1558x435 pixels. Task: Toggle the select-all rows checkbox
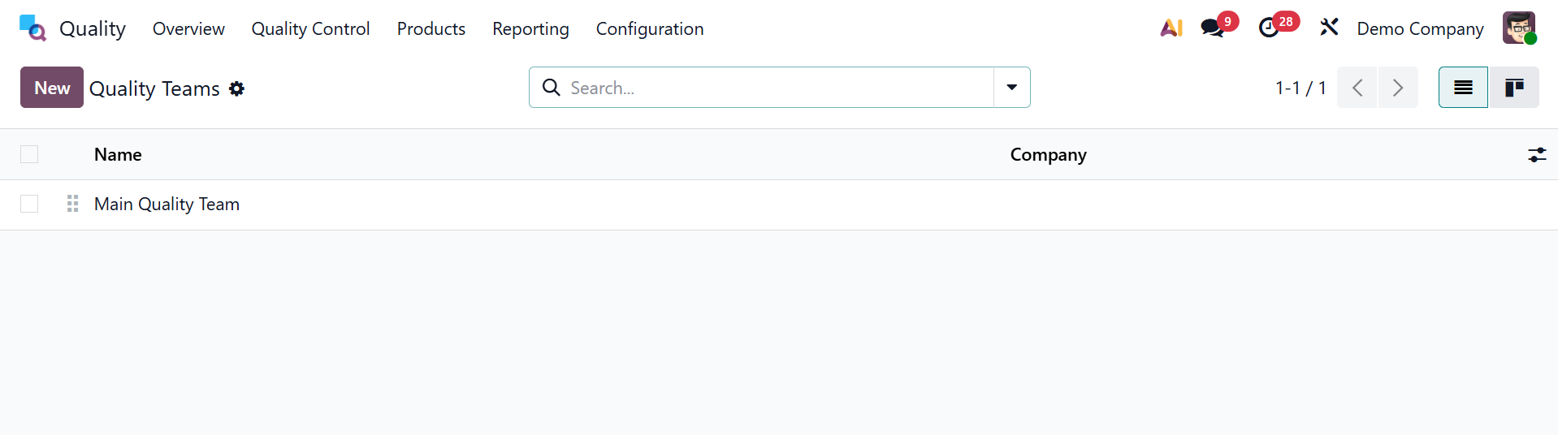coord(29,154)
